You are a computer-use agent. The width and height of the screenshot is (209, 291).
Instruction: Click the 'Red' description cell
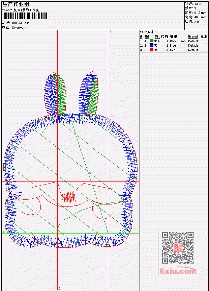click(173, 50)
